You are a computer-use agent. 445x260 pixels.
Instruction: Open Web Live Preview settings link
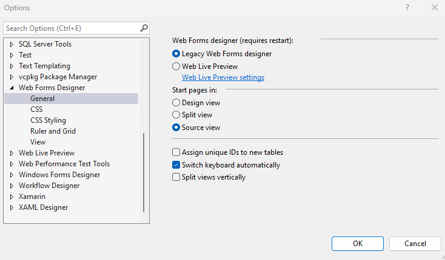[223, 77]
